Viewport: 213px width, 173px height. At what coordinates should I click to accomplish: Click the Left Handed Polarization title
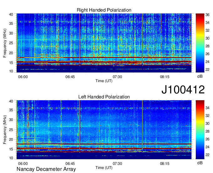[104, 97]
